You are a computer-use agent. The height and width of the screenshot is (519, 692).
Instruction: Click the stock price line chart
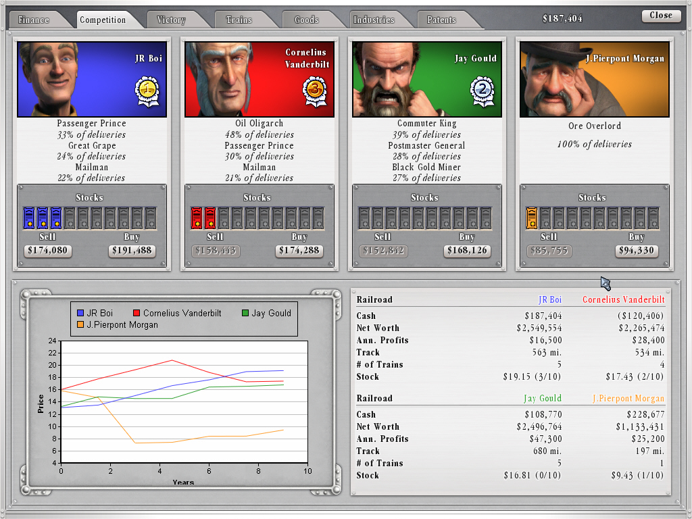[x=184, y=401]
